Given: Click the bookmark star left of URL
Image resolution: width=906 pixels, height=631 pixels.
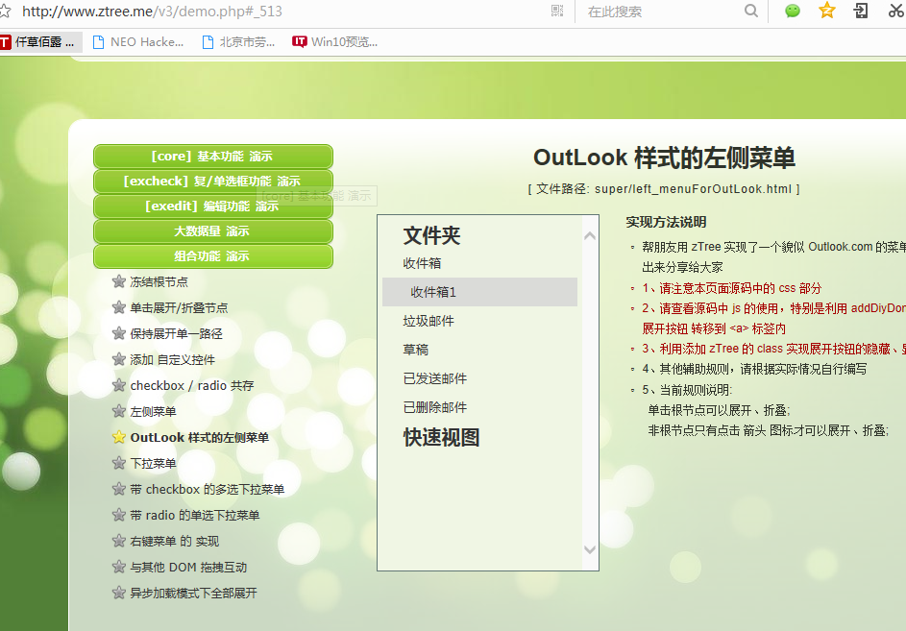Looking at the screenshot, I should pos(5,11).
